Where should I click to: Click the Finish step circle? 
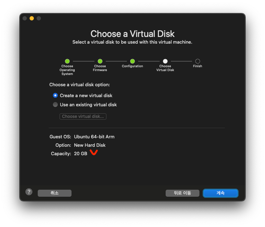point(198,61)
